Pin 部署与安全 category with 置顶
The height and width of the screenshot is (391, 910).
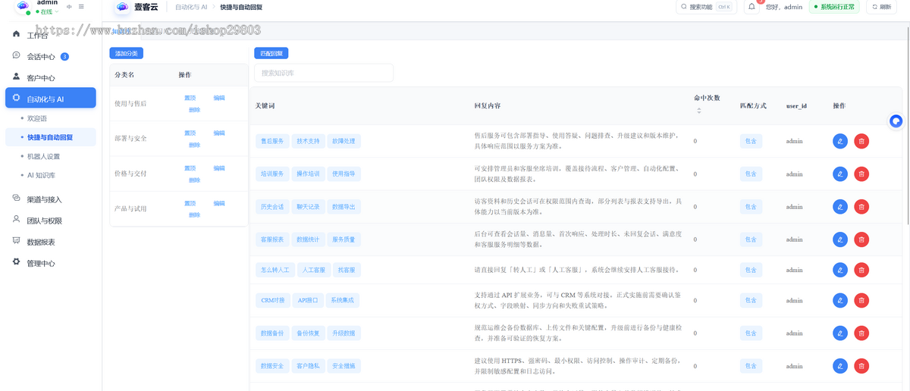[x=190, y=133]
